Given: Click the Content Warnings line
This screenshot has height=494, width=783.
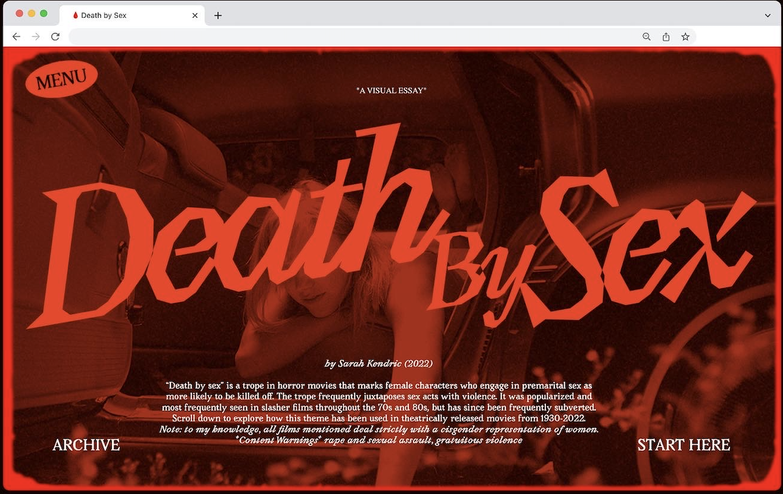Looking at the screenshot, I should (379, 440).
